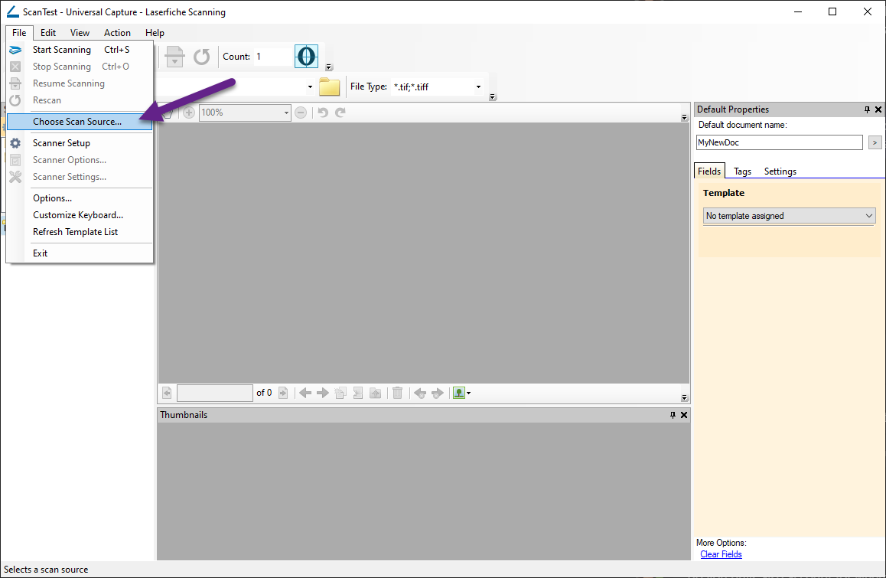The image size is (886, 578).
Task: Switch to the Settings tab
Action: coord(780,171)
